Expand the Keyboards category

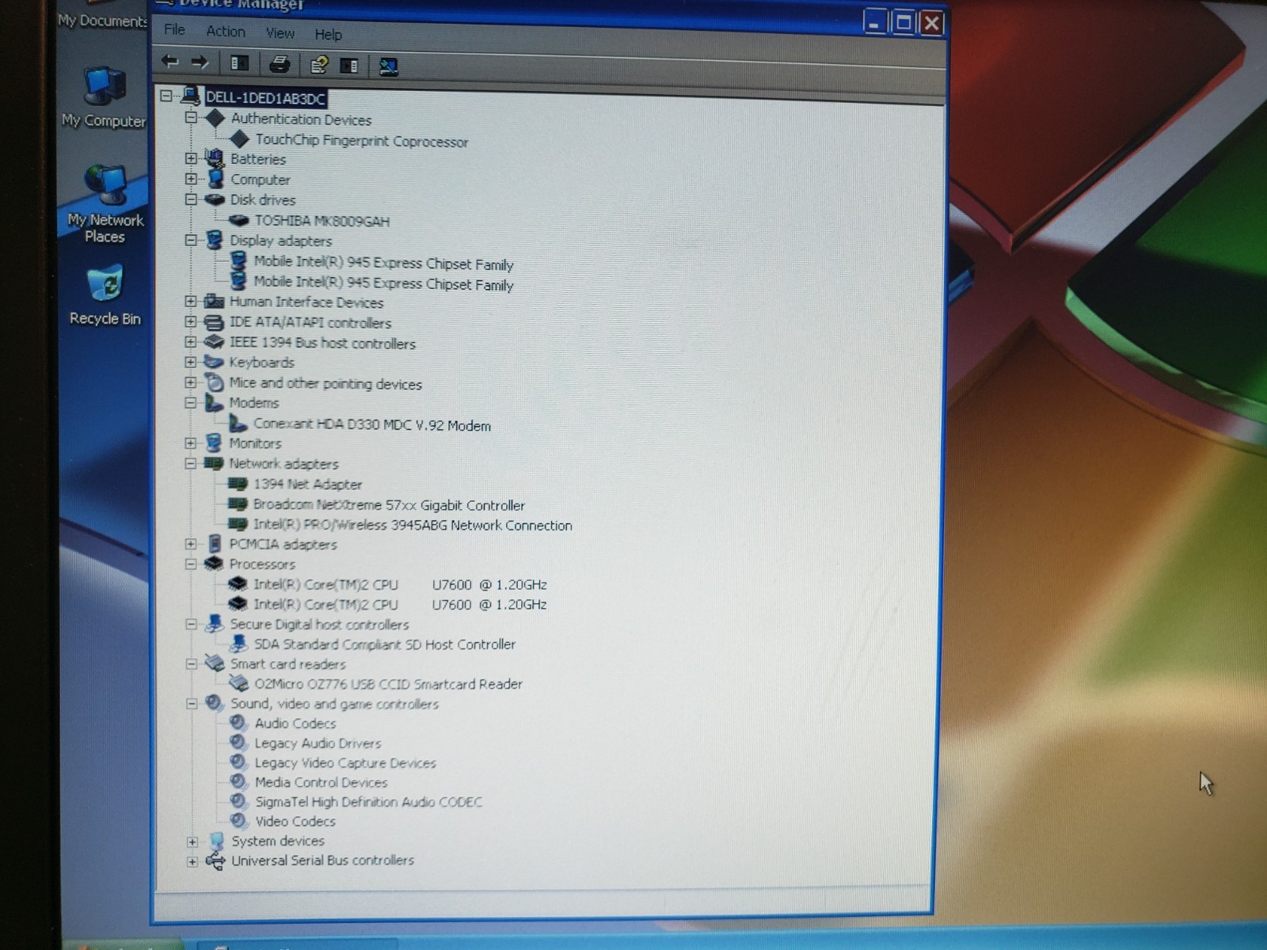pos(190,362)
